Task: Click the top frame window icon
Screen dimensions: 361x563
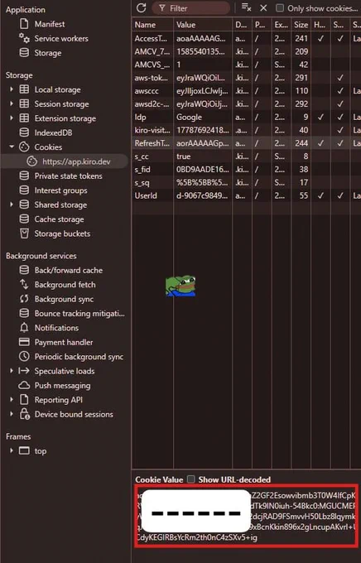Action: 24,450
